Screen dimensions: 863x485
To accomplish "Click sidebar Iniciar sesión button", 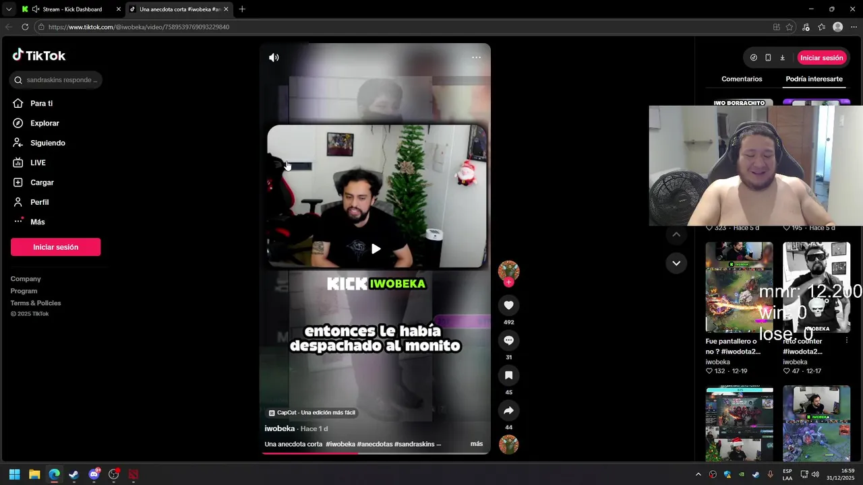I will [55, 247].
